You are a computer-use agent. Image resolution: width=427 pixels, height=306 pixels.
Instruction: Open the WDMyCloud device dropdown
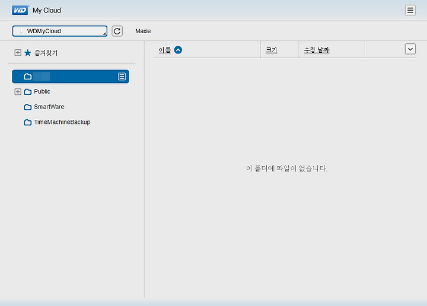(x=60, y=31)
